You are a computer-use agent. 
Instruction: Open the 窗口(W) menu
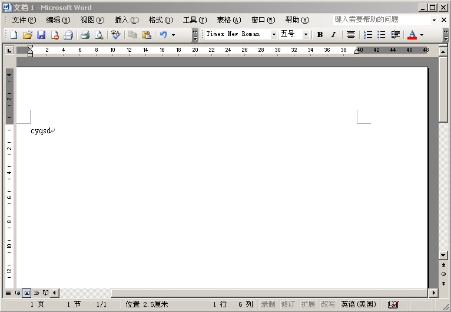(x=263, y=20)
